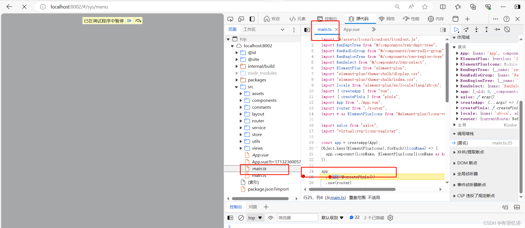Image resolution: width=525 pixels, height=228 pixels.
Task: Expand the components folder
Action: pyautogui.click(x=241, y=100)
